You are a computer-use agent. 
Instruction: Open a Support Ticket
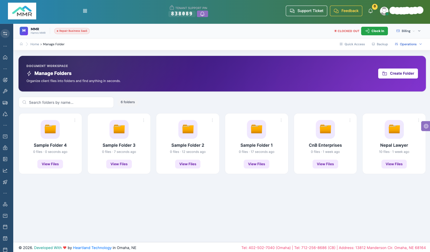point(306,11)
